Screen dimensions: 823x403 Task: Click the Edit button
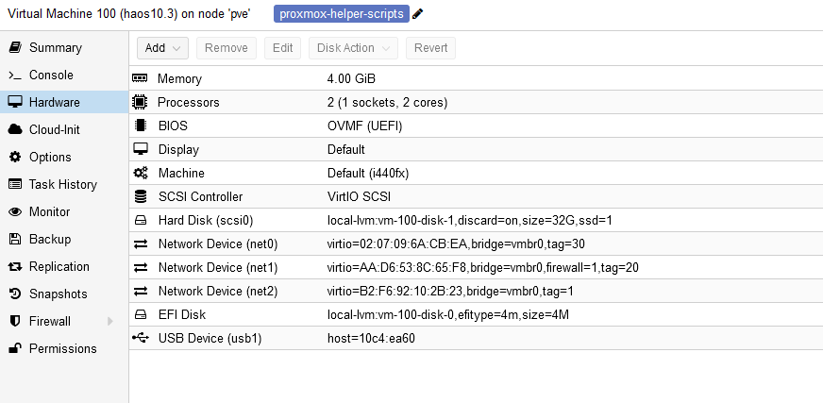[283, 48]
